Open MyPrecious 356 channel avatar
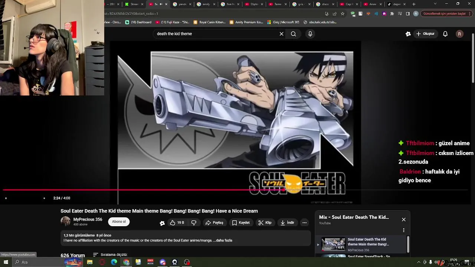This screenshot has width=475, height=267. click(66, 221)
